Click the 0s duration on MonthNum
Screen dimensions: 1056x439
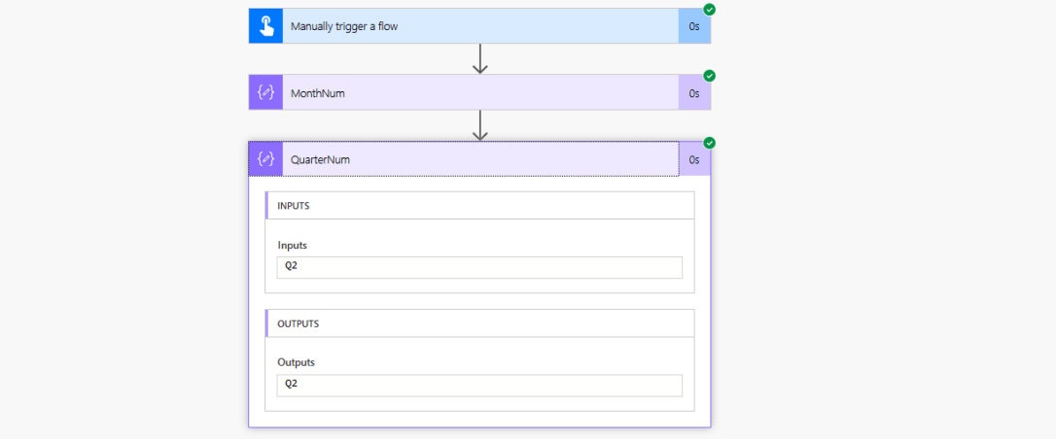point(694,93)
